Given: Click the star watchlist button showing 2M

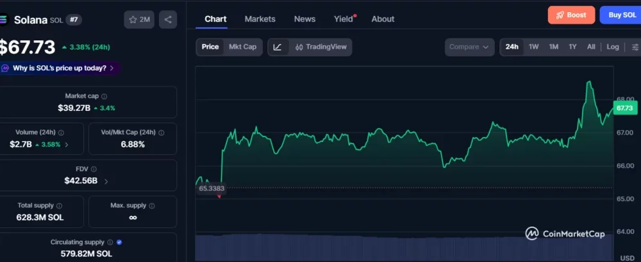Looking at the screenshot, I should (x=139, y=20).
